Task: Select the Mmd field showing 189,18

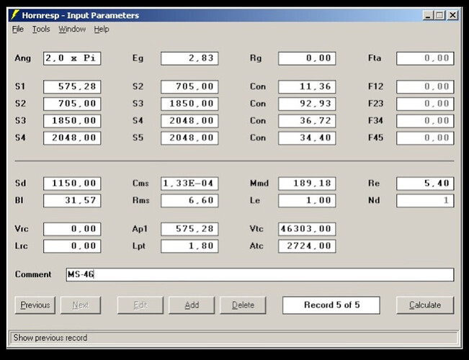Action: [x=307, y=184]
